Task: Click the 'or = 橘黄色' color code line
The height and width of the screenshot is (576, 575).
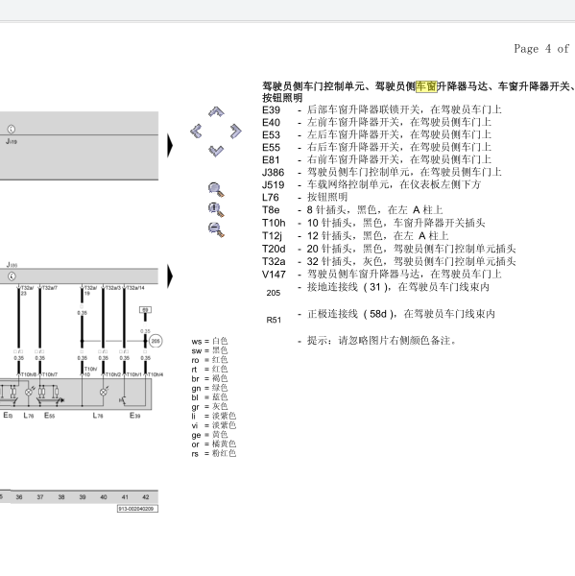Action: click(214, 444)
